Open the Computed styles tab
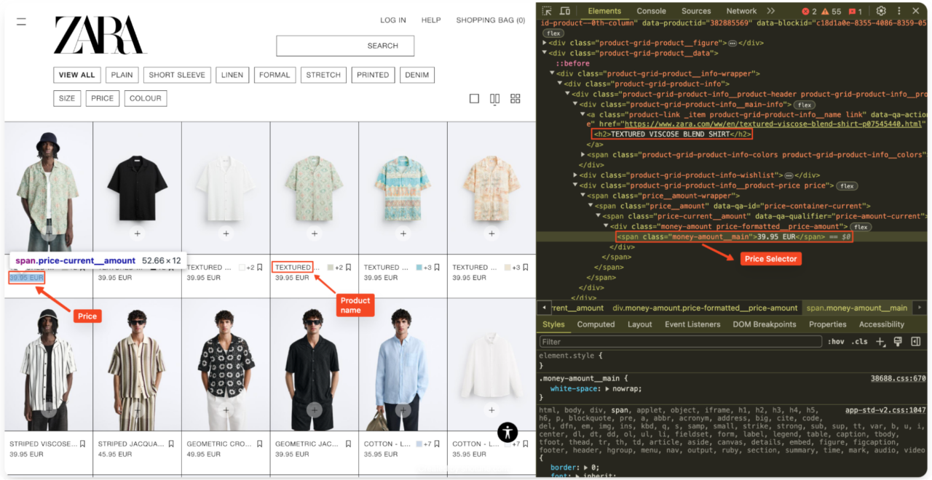932x480 pixels. [596, 324]
